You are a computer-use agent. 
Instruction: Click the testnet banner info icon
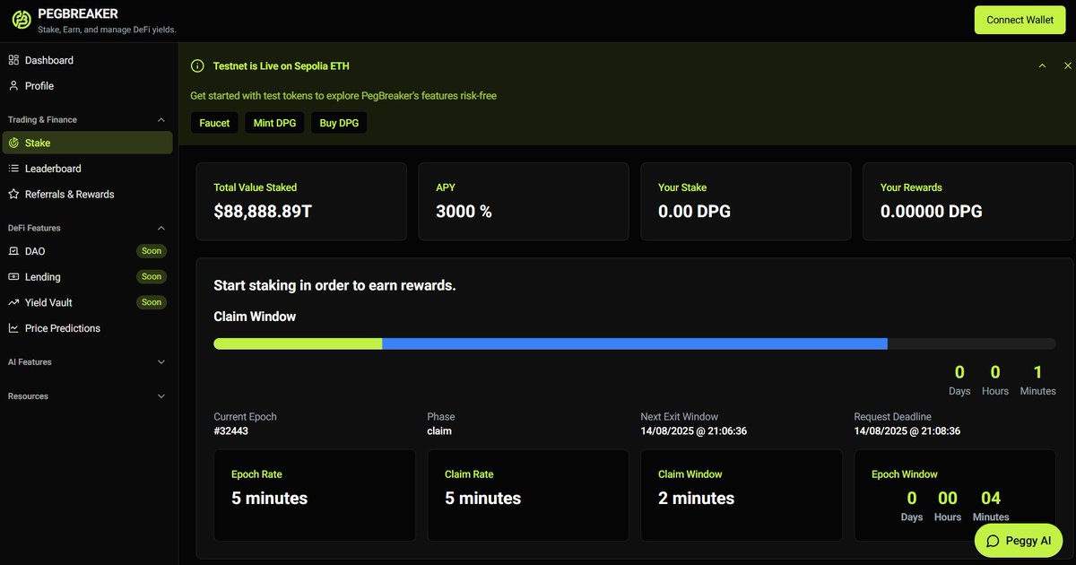(x=197, y=66)
